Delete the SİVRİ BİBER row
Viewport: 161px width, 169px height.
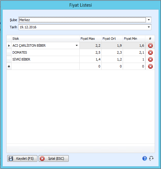tap(150, 59)
